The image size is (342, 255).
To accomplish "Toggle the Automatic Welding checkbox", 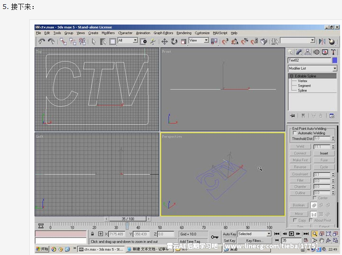I will (294, 133).
